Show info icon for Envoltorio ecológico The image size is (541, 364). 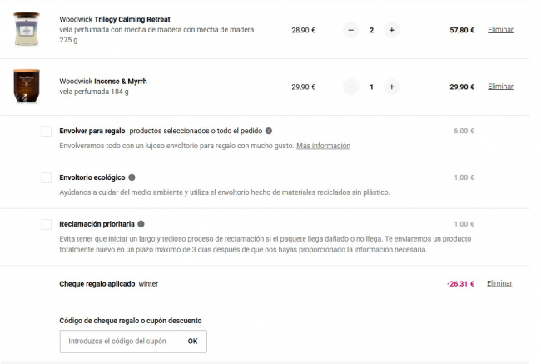pos(132,177)
